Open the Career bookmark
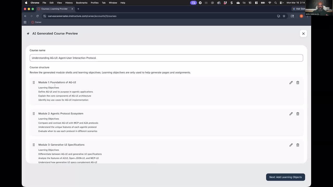 pyautogui.click(x=36, y=22)
